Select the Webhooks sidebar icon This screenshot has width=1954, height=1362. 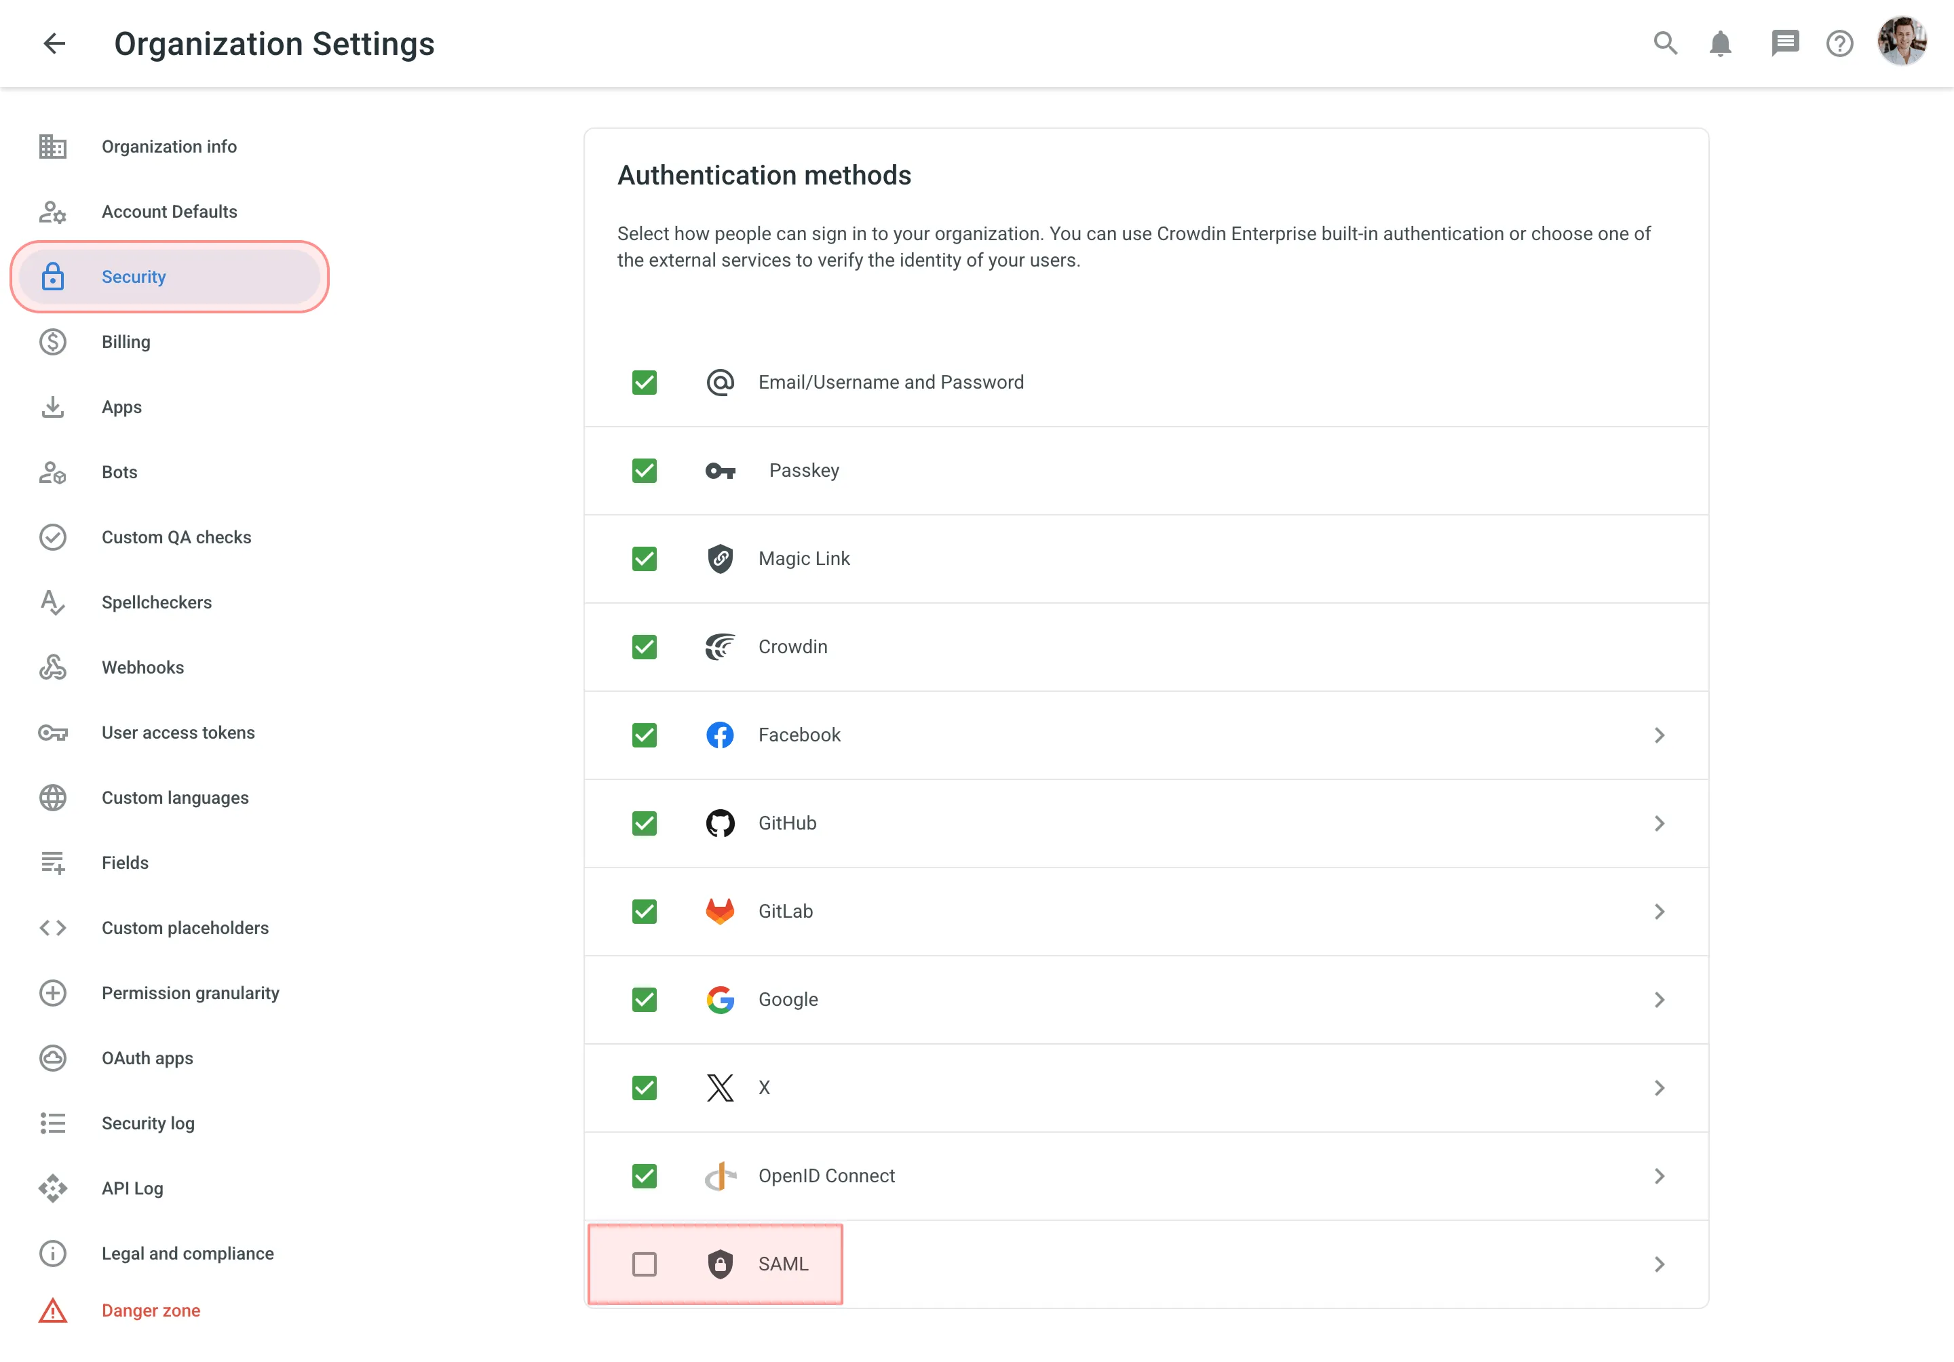click(x=53, y=667)
